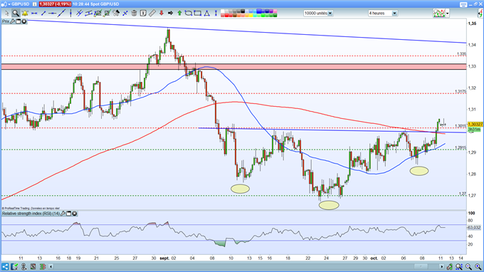This screenshot has width=484, height=272.
Task: Expand the chart style dropdown arrow
Action: [448, 14]
